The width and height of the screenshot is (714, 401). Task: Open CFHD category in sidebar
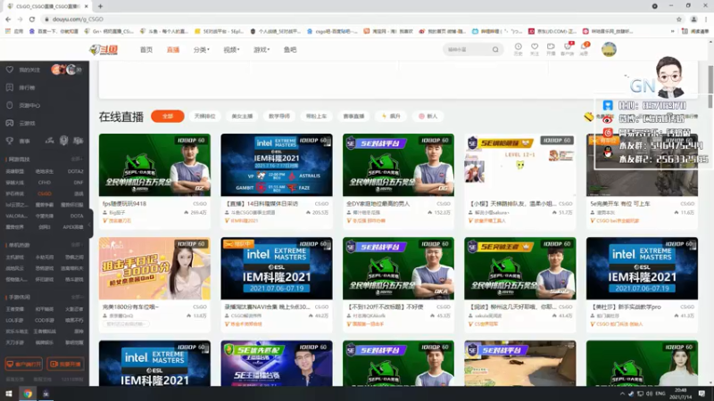click(x=44, y=183)
